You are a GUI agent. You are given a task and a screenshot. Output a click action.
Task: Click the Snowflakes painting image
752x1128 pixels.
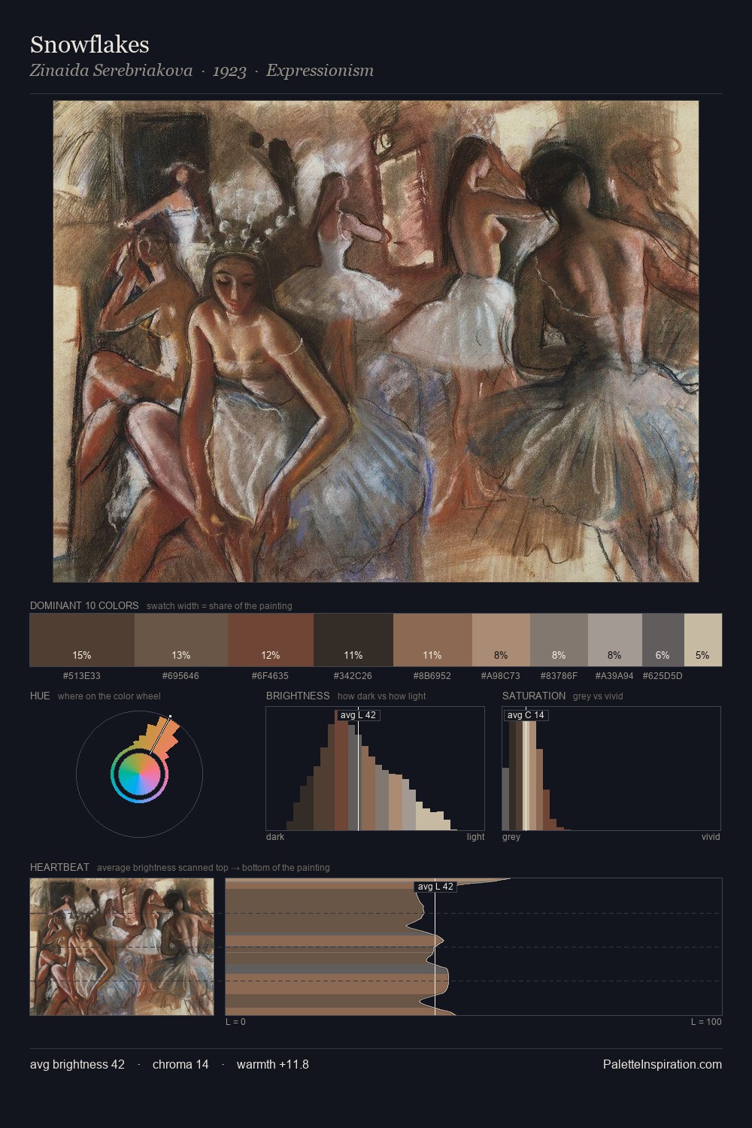(x=376, y=341)
